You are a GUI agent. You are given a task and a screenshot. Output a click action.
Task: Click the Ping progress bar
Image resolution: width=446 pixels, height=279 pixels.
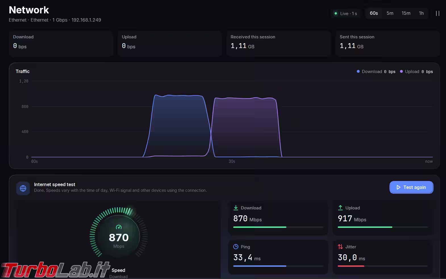[278, 266]
